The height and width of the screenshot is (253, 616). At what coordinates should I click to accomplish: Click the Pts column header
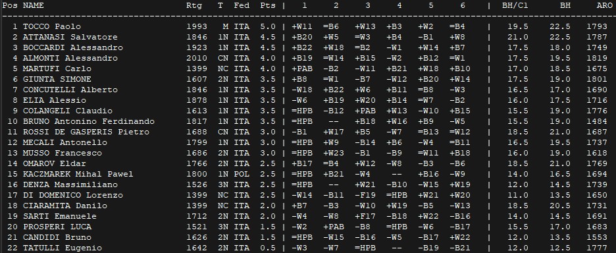click(x=268, y=5)
